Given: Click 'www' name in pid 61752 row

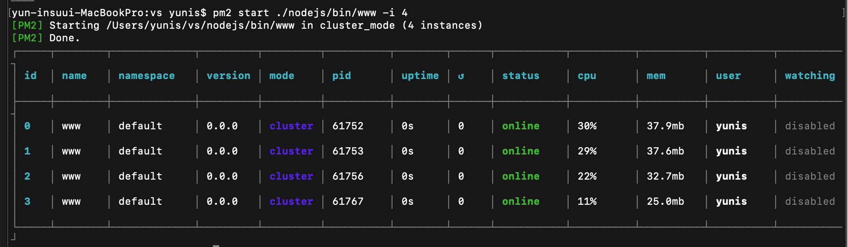Looking at the screenshot, I should [x=71, y=127].
